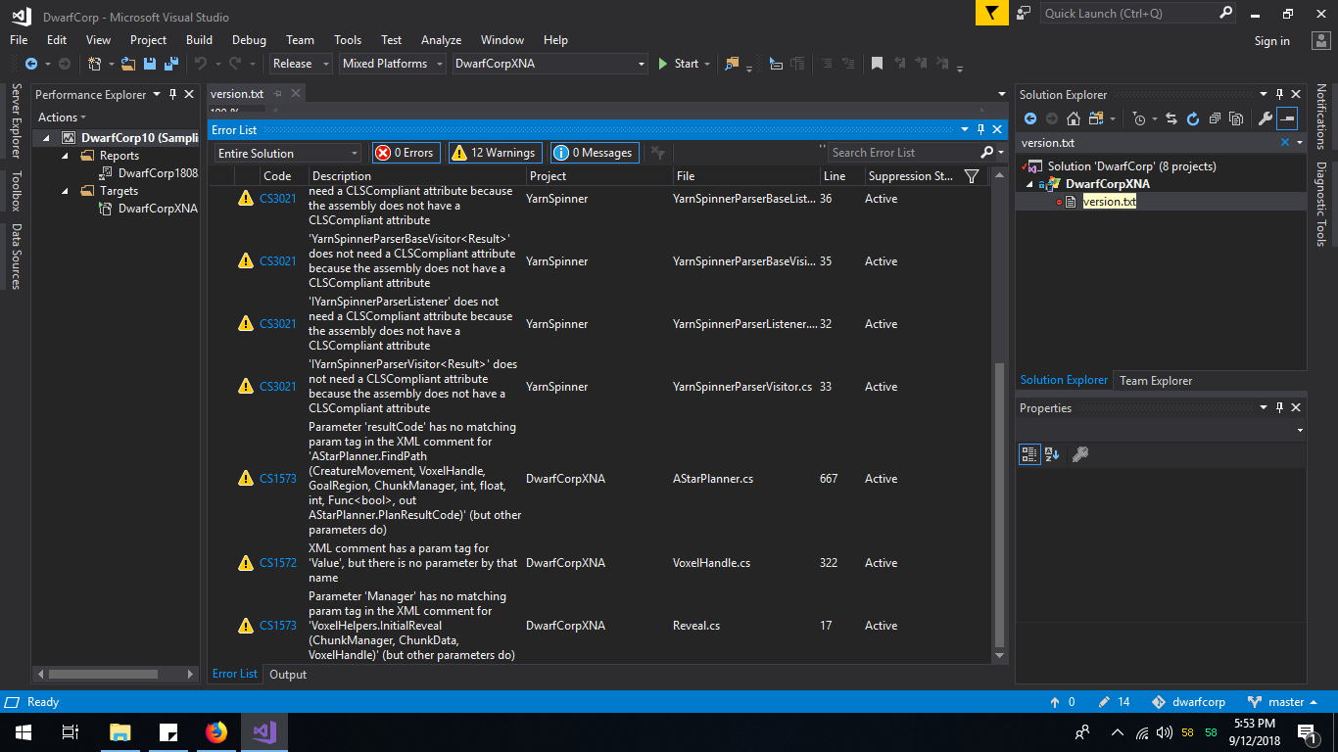Viewport: 1338px width, 752px height.
Task: Refresh the Solution Explorer
Action: click(x=1193, y=119)
